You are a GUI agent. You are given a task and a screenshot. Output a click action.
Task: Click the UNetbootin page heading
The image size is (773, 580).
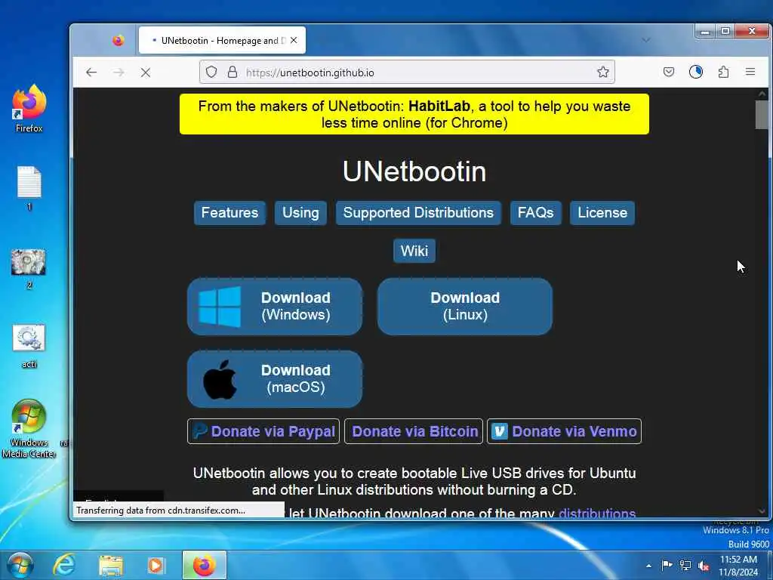click(414, 171)
